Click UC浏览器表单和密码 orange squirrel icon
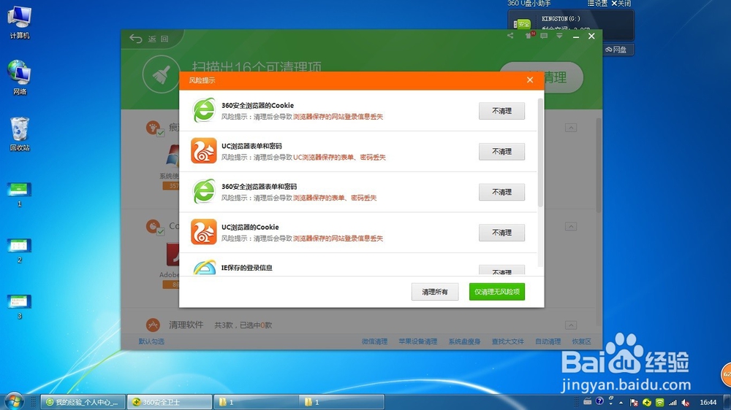 (x=204, y=151)
